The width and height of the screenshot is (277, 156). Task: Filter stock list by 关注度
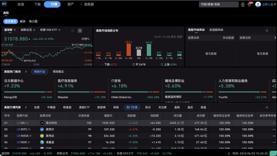tap(163, 107)
